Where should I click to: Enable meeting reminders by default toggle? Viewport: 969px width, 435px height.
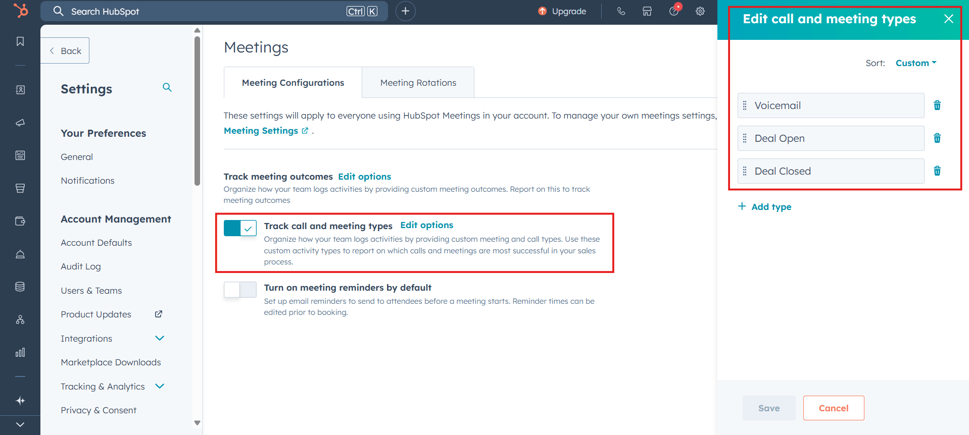tap(240, 290)
